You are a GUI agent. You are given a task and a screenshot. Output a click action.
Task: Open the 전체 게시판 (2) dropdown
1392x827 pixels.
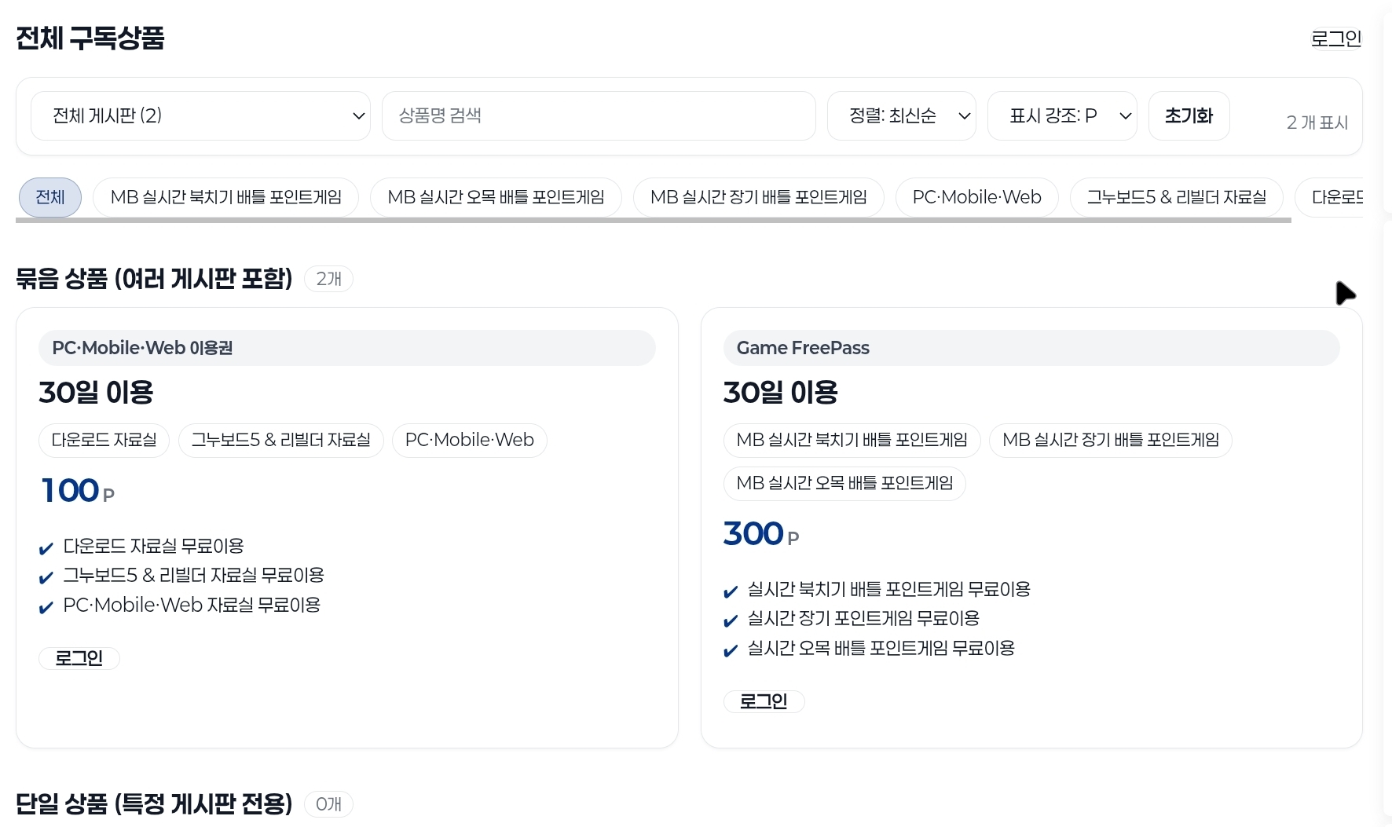pos(200,116)
